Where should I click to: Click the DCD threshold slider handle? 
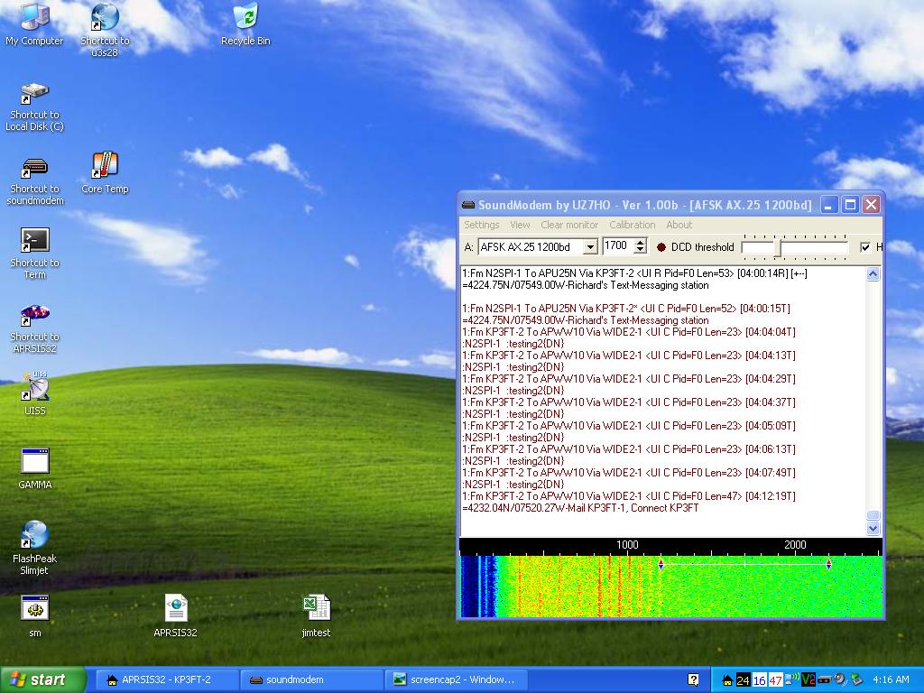click(777, 247)
